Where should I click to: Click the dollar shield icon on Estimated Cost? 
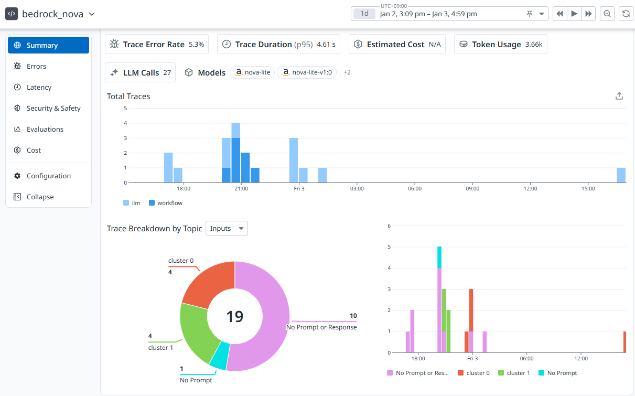tap(358, 44)
